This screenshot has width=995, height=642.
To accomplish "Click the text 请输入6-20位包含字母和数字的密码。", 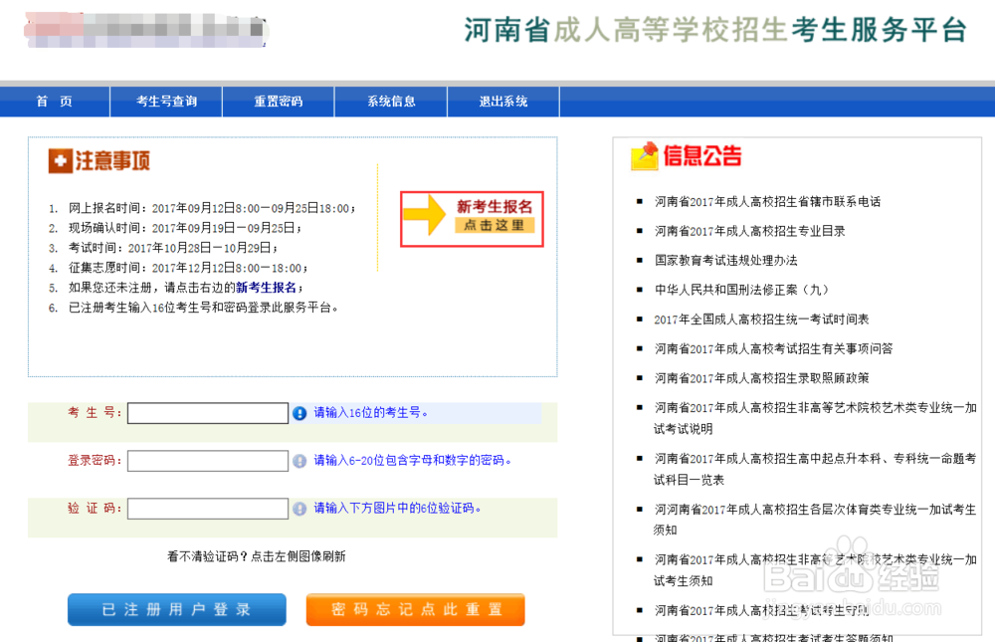I will [413, 461].
